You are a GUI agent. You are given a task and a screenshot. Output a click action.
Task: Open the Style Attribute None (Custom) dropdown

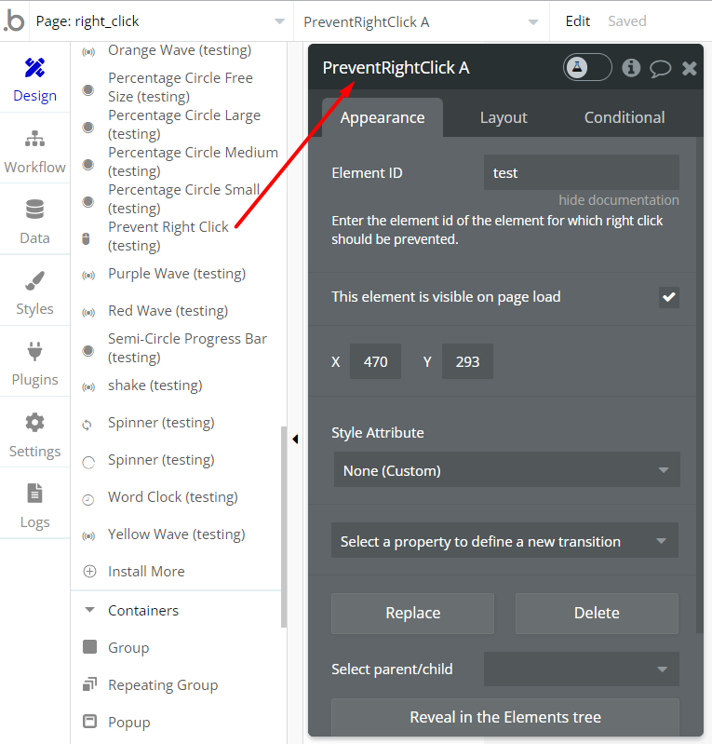[506, 469]
